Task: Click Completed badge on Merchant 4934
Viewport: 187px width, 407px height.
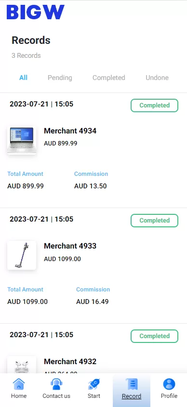Action: (x=154, y=105)
